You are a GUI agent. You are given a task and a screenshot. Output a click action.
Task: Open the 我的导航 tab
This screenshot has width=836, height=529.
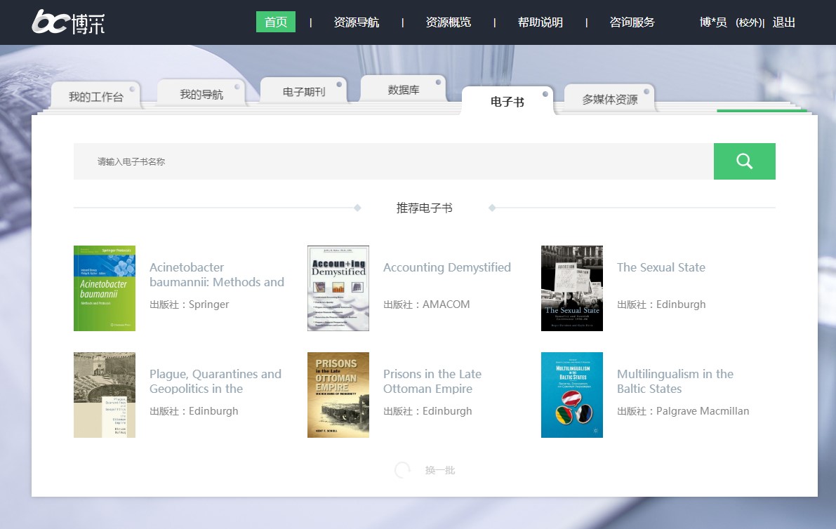click(x=201, y=95)
